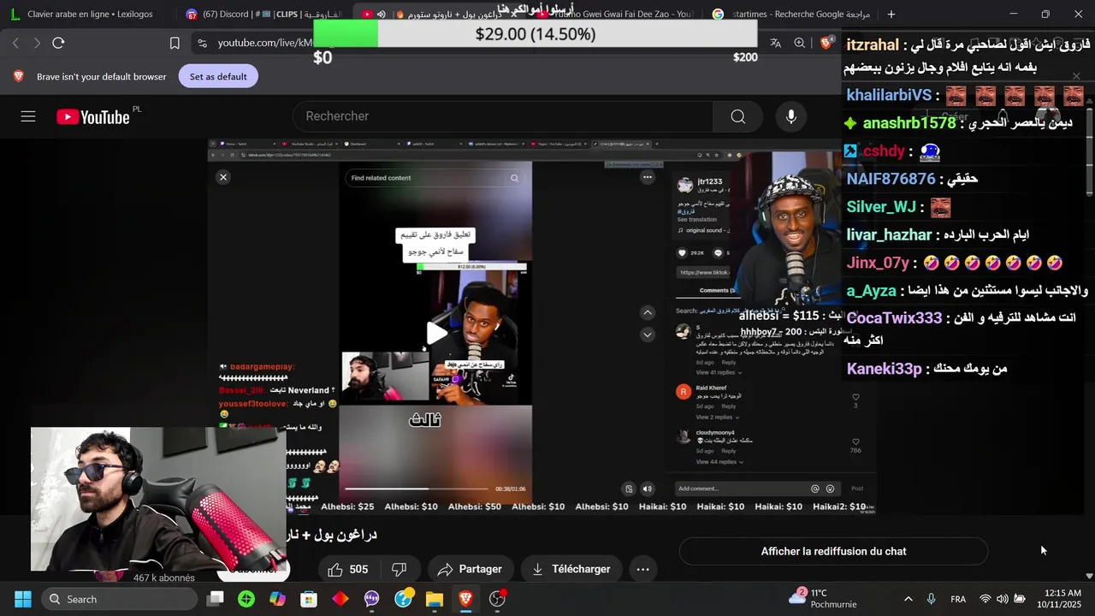The width and height of the screenshot is (1095, 616).
Task: Go back to previous page
Action: pyautogui.click(x=15, y=43)
